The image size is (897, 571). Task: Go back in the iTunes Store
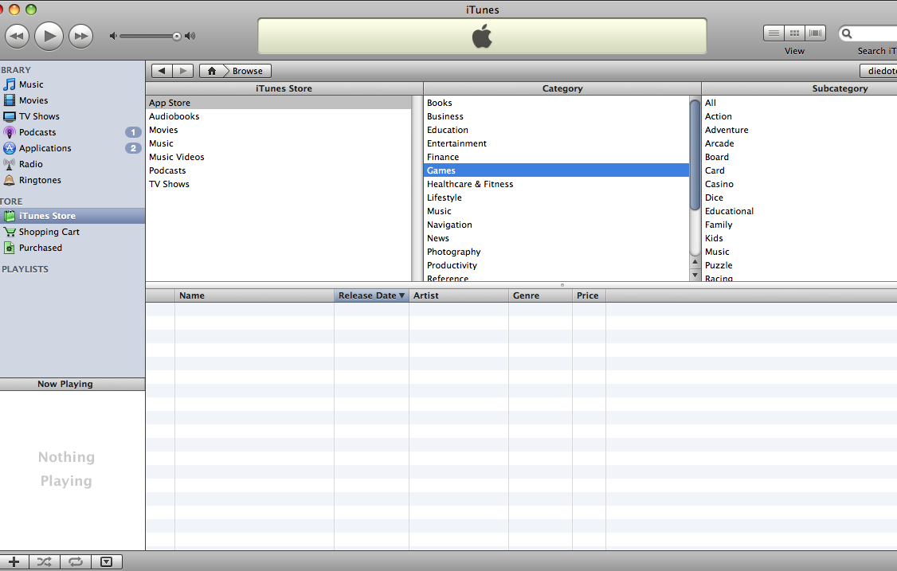coord(162,71)
